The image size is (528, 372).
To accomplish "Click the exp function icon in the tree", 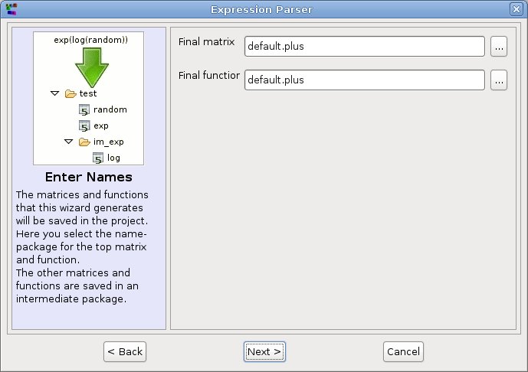I will (85, 126).
